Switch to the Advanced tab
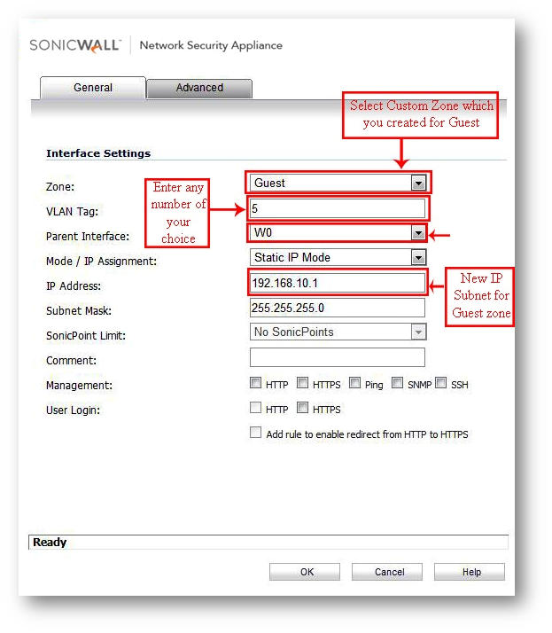The image size is (552, 633). point(199,88)
